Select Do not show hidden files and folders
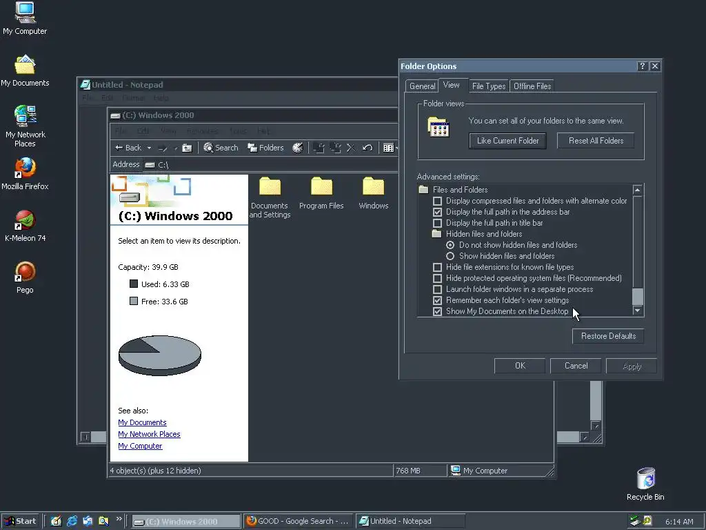 [450, 245]
